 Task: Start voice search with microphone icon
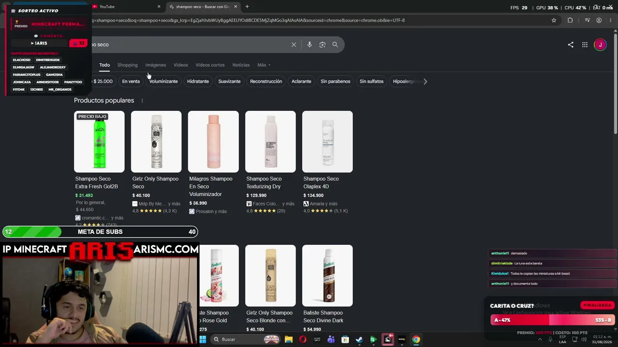pyautogui.click(x=309, y=45)
